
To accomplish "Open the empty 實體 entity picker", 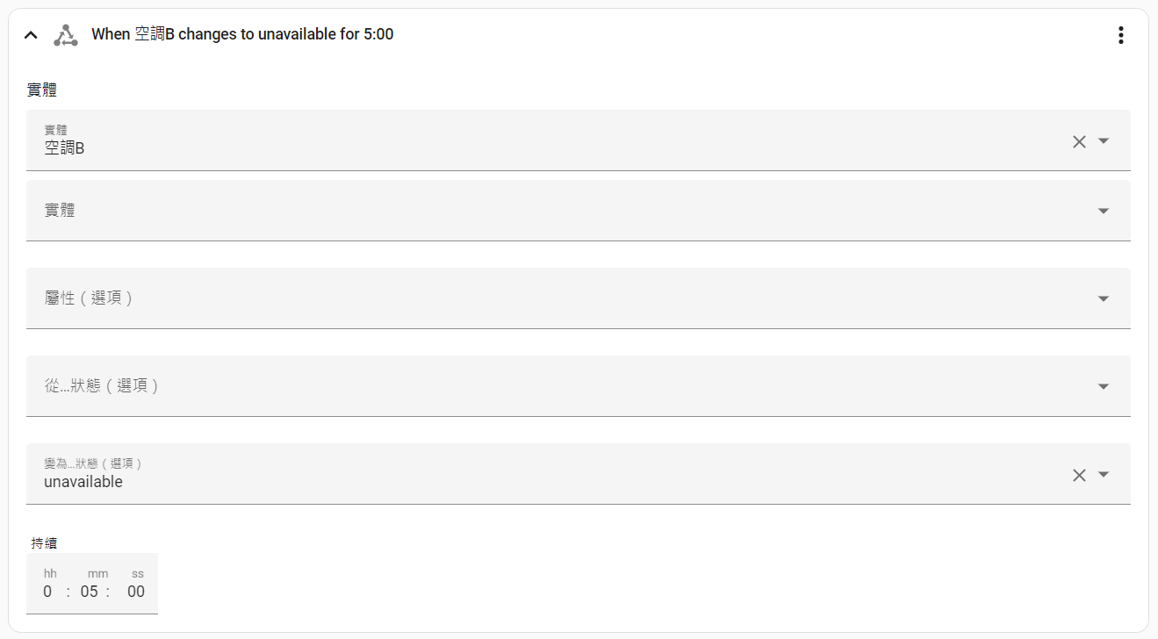I will 527,211.
